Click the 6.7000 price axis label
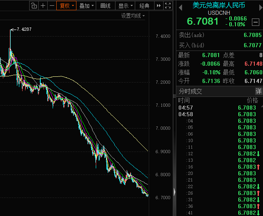 [163, 198]
